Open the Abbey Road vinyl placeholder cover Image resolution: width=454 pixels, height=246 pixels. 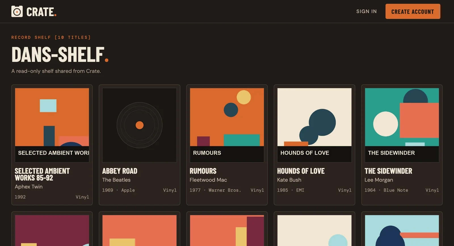(x=140, y=125)
